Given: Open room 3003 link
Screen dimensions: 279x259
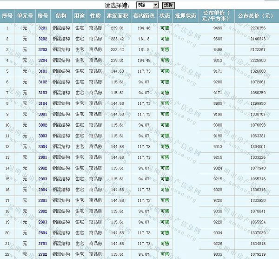Looking at the screenshot, I should (43, 136).
